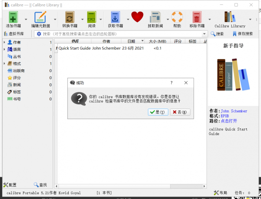
Task: Click the 帮助 (Help) lifebuoy icon
Action: click(x=177, y=17)
